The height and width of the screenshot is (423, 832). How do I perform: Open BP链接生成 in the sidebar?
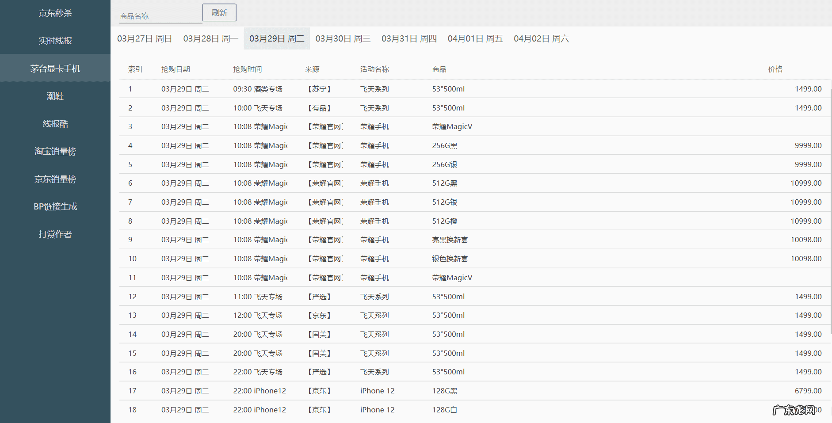pos(55,206)
